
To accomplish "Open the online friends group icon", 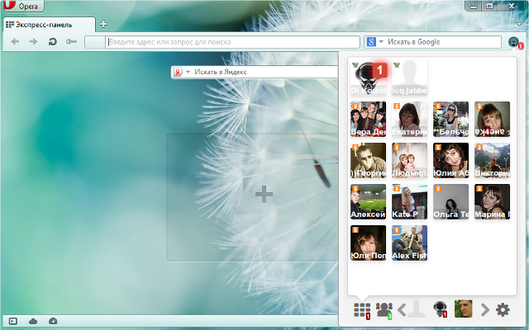I will [x=384, y=310].
